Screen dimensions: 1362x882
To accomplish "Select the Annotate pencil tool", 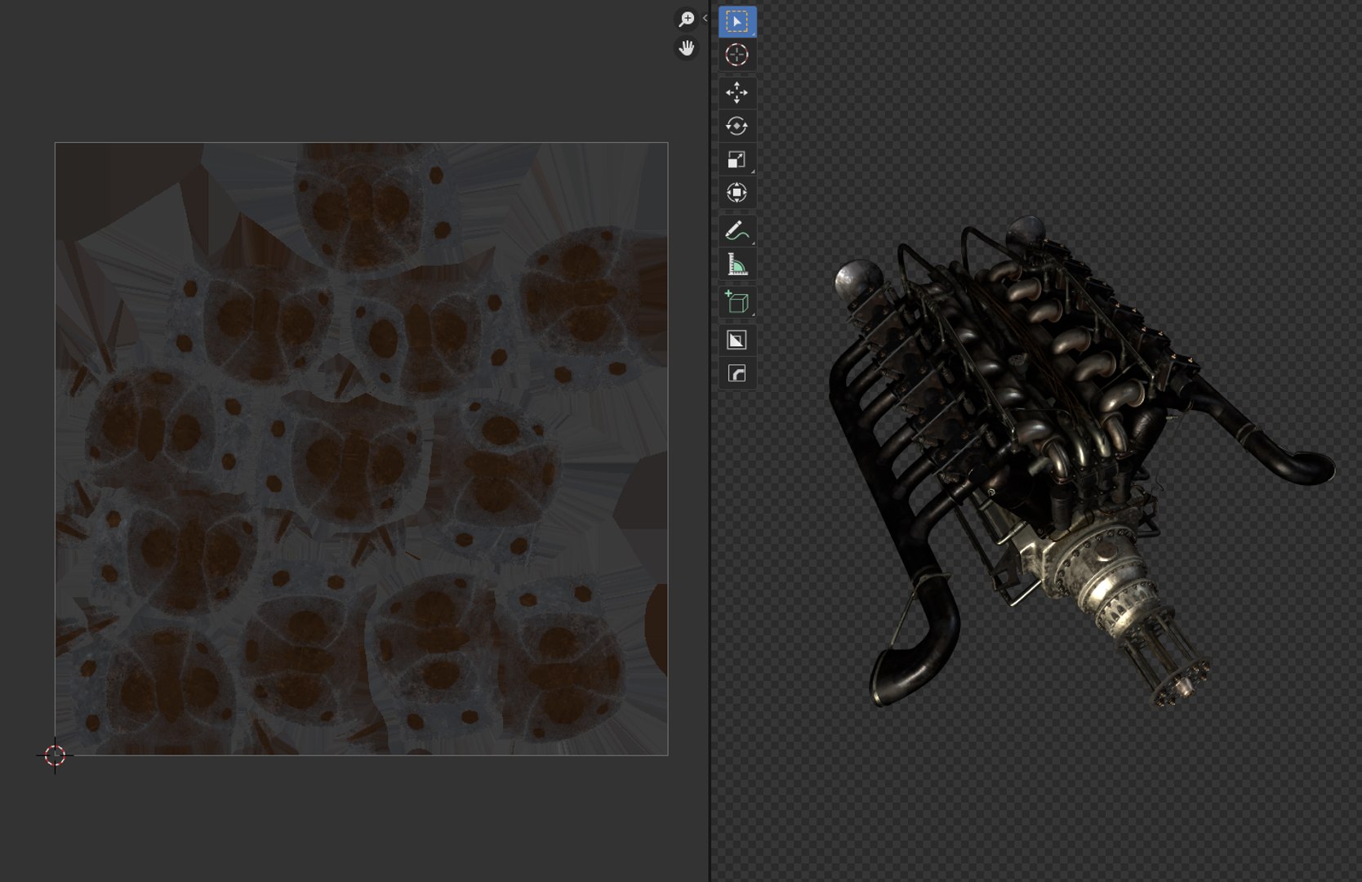I will [737, 231].
